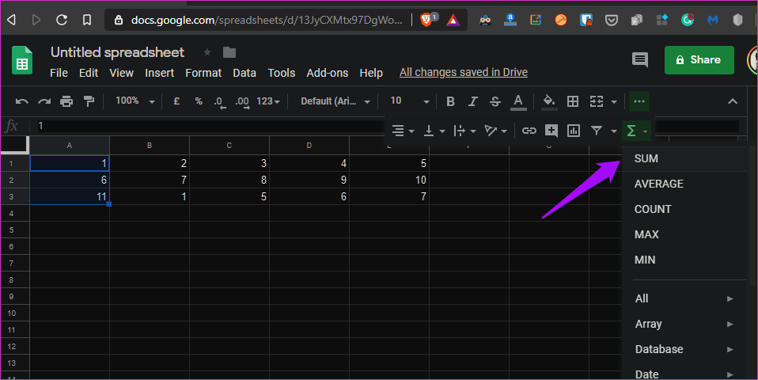Click the move to folder icon
758x380 pixels.
tap(229, 52)
